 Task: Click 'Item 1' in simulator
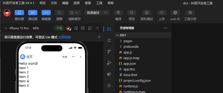24,68
